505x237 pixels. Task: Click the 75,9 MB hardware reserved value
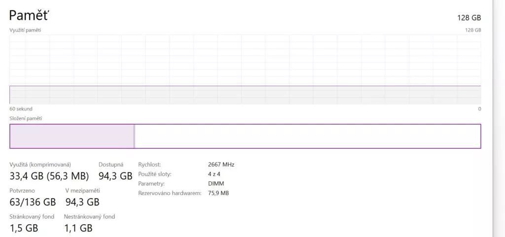218,193
